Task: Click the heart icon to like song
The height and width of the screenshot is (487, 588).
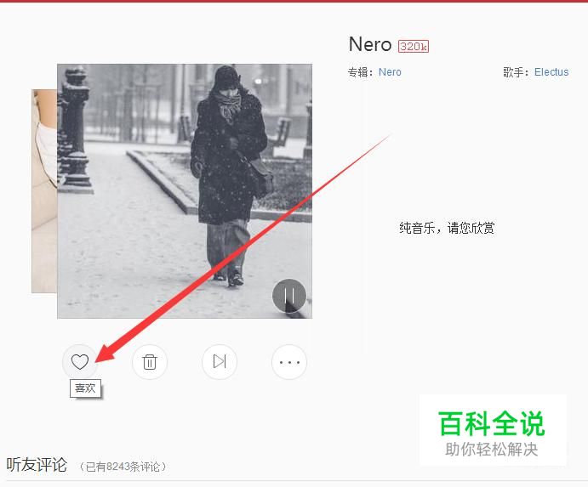Action: (x=80, y=362)
